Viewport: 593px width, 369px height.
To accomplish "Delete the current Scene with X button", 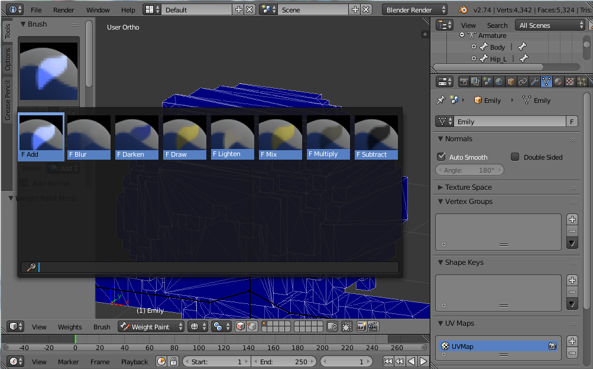I will 366,10.
